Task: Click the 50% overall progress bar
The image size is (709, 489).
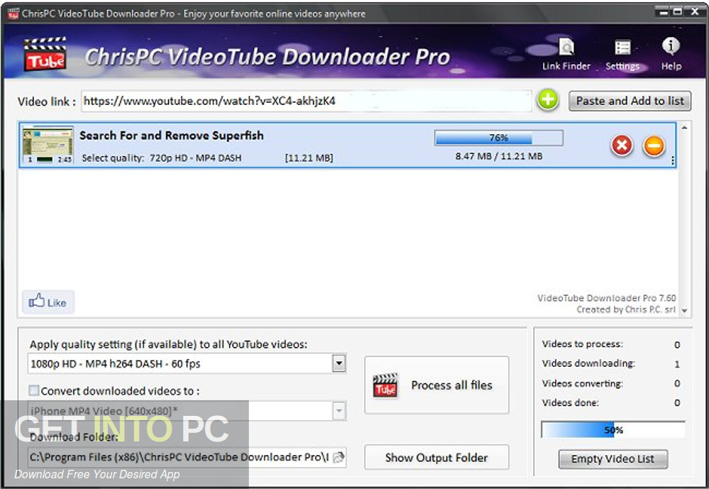Action: (613, 429)
